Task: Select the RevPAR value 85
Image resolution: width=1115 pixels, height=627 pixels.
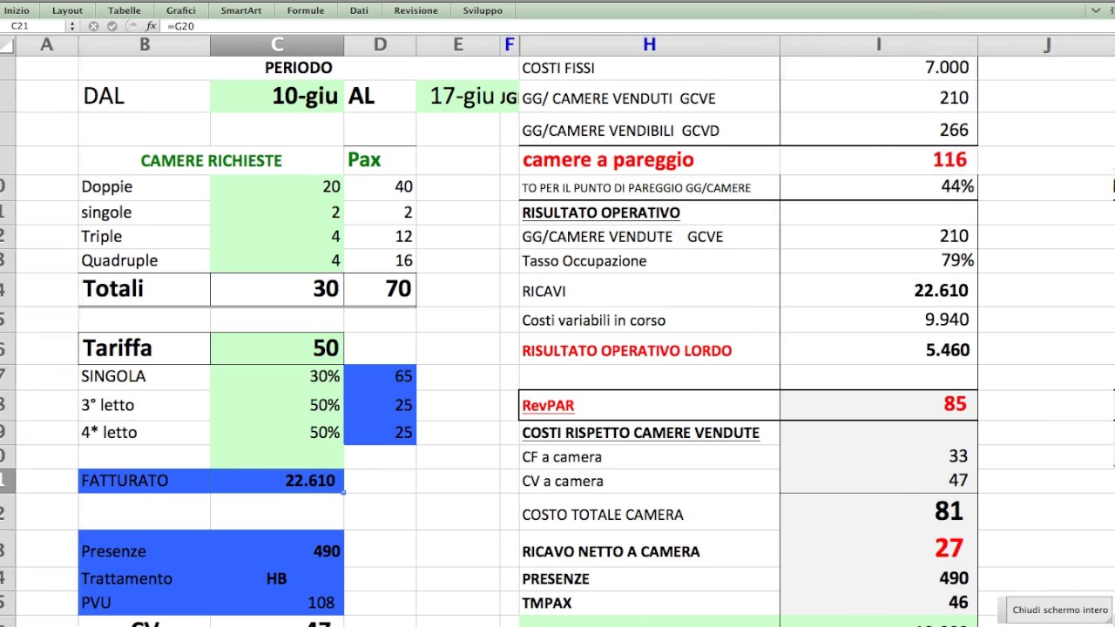Action: [x=878, y=405]
